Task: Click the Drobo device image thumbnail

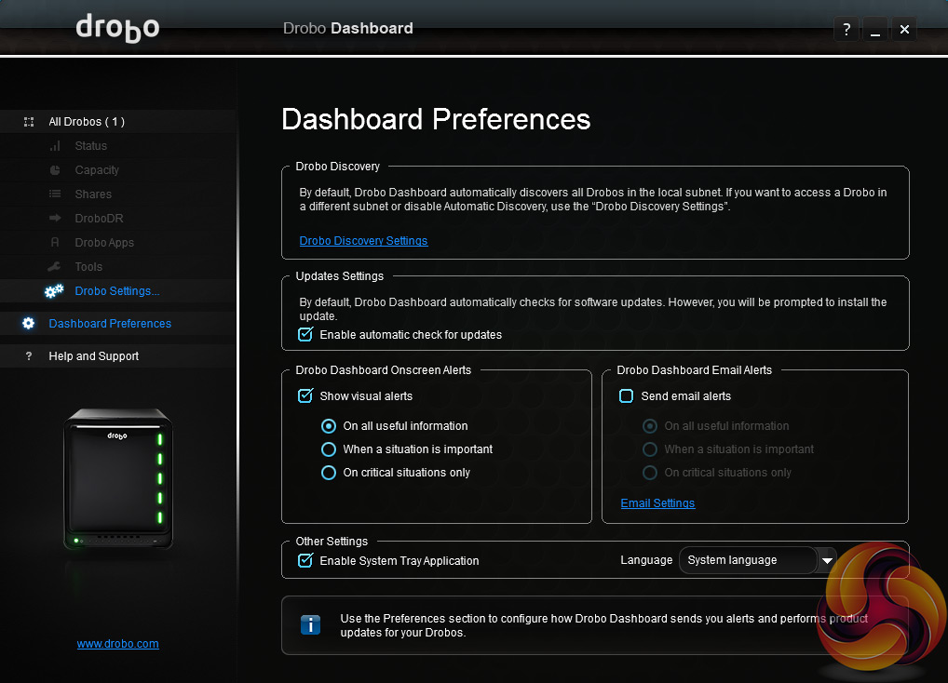Action: tap(117, 480)
